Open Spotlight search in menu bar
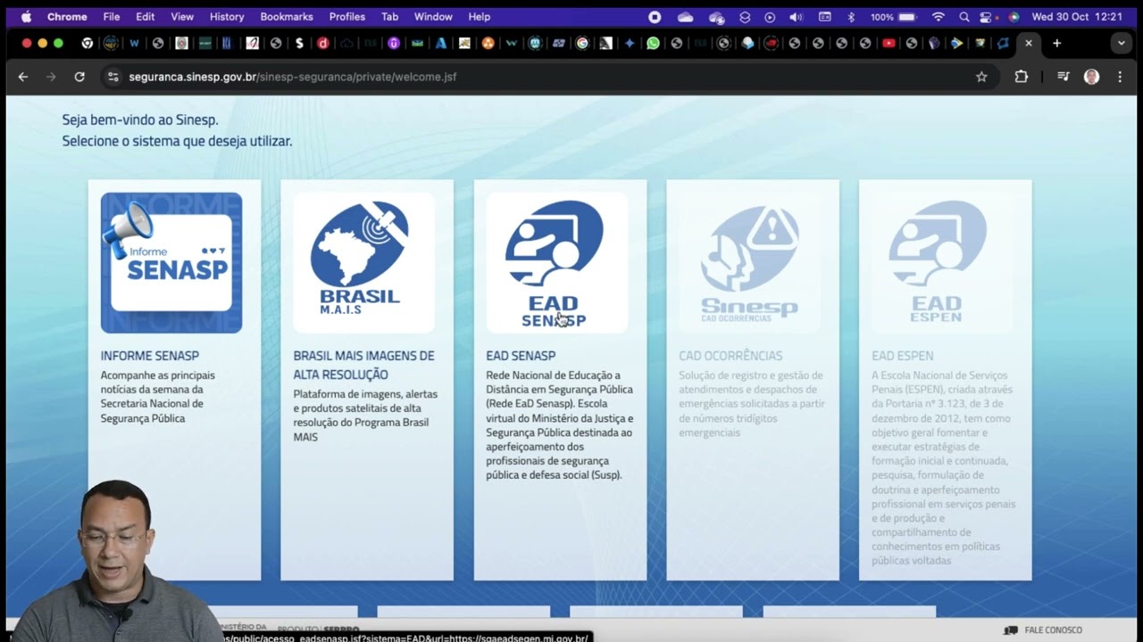This screenshot has width=1143, height=642. click(964, 17)
